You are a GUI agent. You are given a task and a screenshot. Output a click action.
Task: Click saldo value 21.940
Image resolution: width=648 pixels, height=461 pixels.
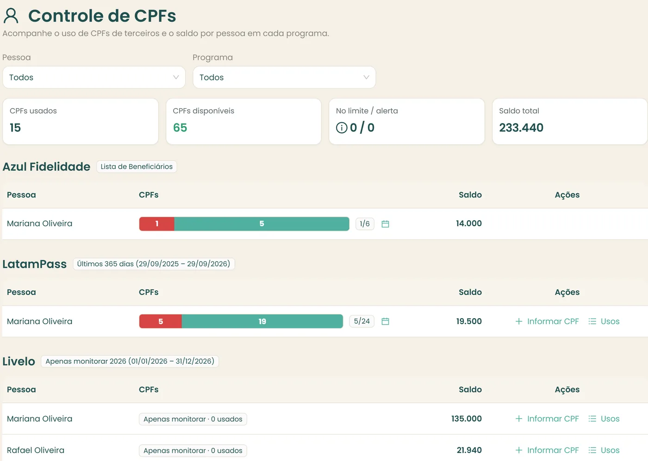(x=469, y=450)
